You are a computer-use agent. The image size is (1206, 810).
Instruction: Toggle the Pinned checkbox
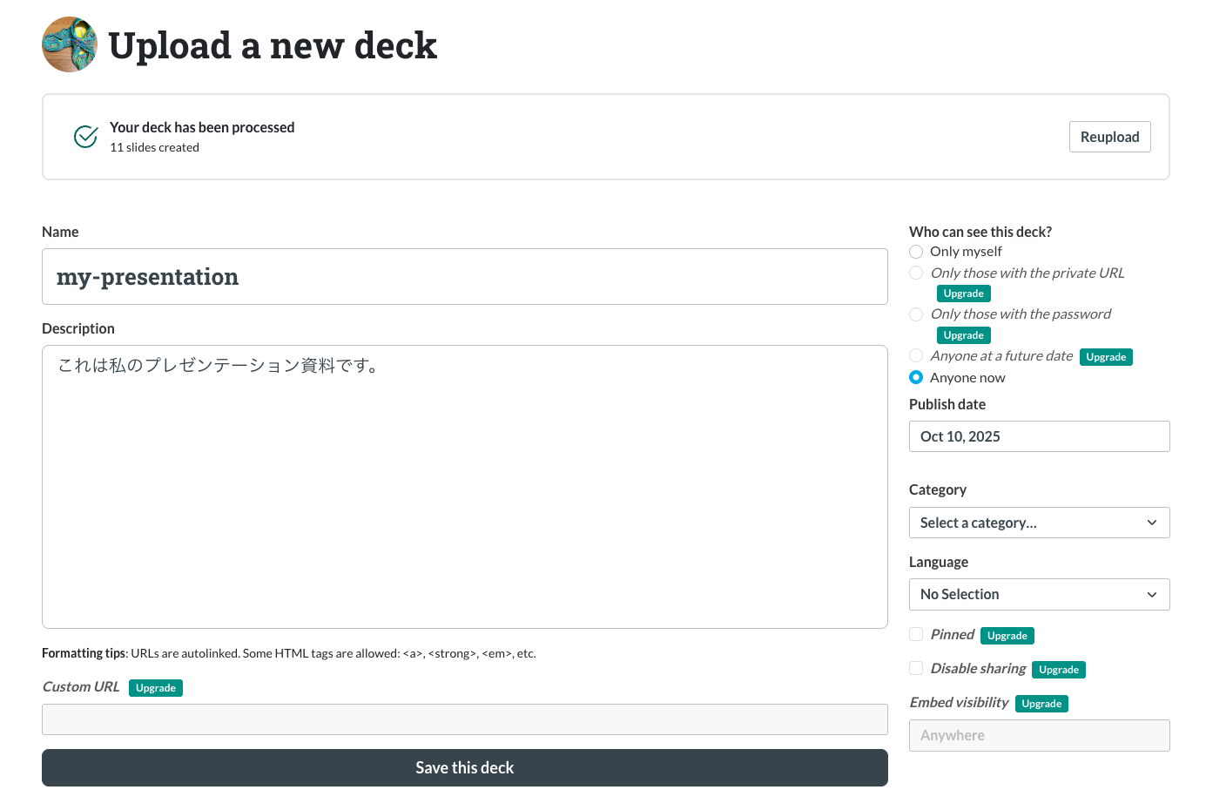coord(916,634)
